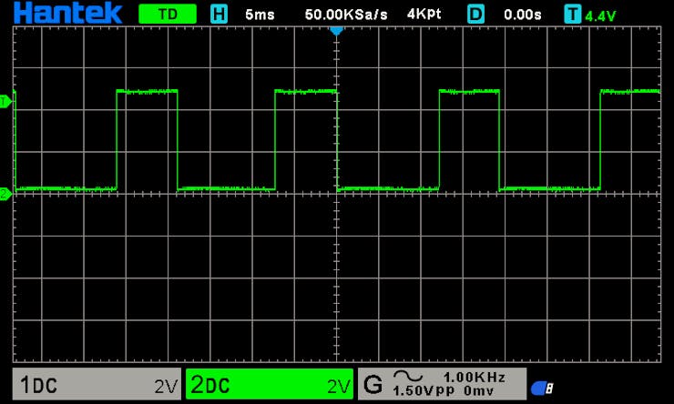Click the 4Kpt memory depth readout
Viewport: 674px width, 404px height.
(424, 15)
